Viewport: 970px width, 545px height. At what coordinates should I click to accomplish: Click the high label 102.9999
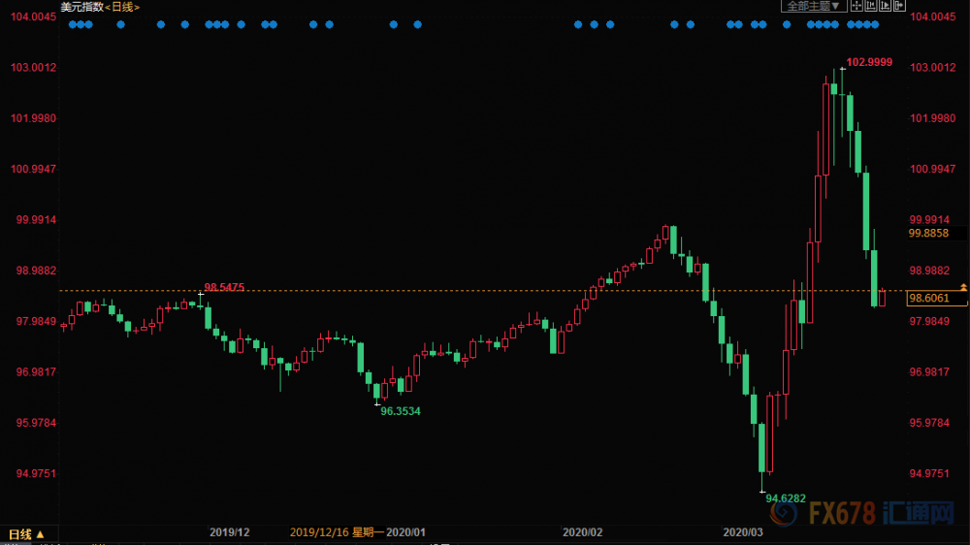tap(869, 62)
